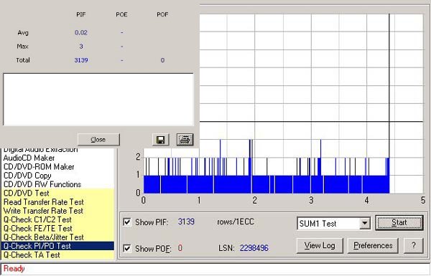Click the rows/1ECC label
Screen dimensions: 431x276
click(x=236, y=222)
